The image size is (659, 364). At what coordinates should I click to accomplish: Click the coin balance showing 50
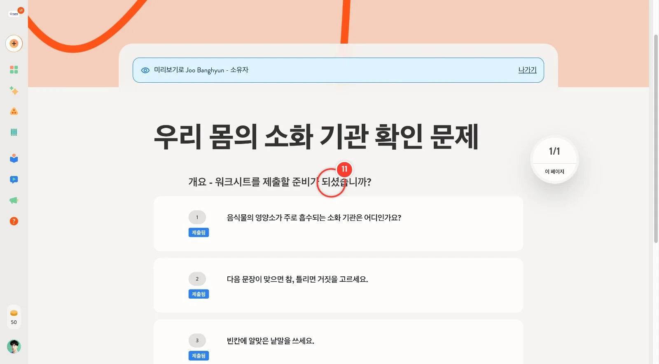coord(14,317)
